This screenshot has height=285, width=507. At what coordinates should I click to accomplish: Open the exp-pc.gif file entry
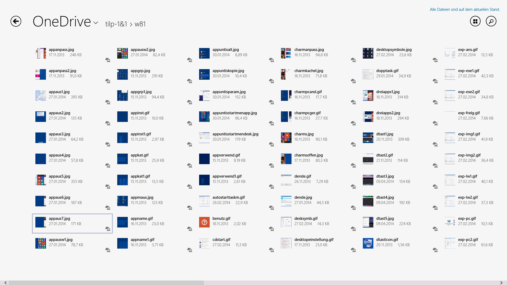(467, 218)
